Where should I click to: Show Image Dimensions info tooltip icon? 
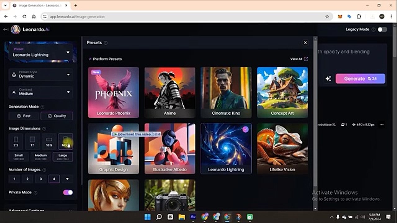(44, 129)
